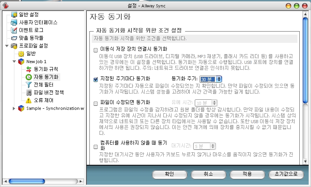The height and width of the screenshot is (187, 311).
Task: Collapse the New Job 1 node
Action: pos(14,62)
